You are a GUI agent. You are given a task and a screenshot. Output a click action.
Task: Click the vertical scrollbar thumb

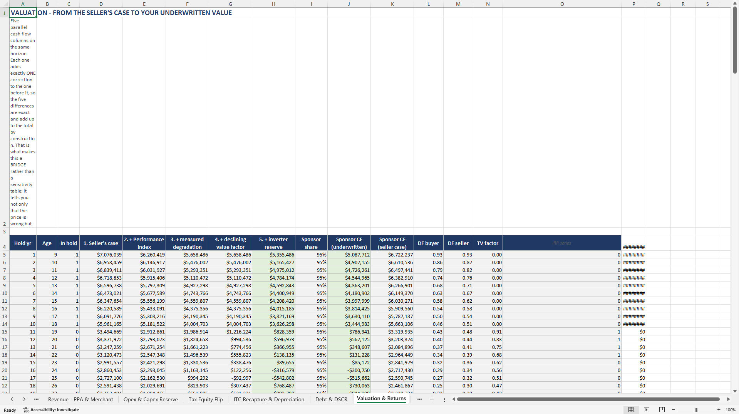coord(735,40)
